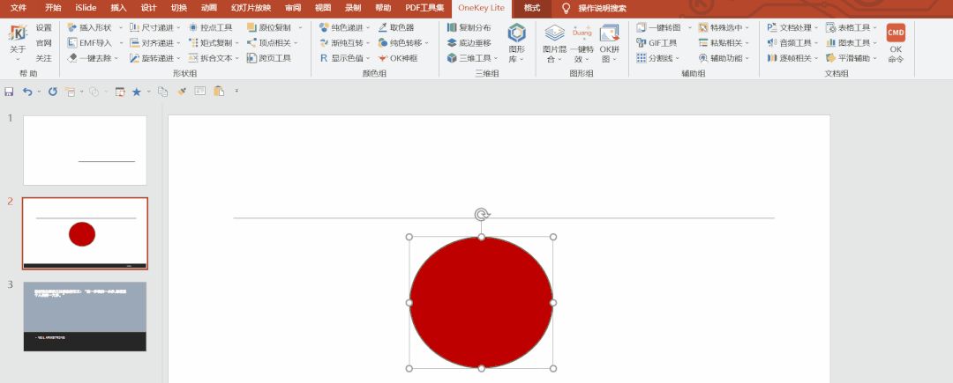
Task: Open the 格式 tab
Action: (x=532, y=8)
